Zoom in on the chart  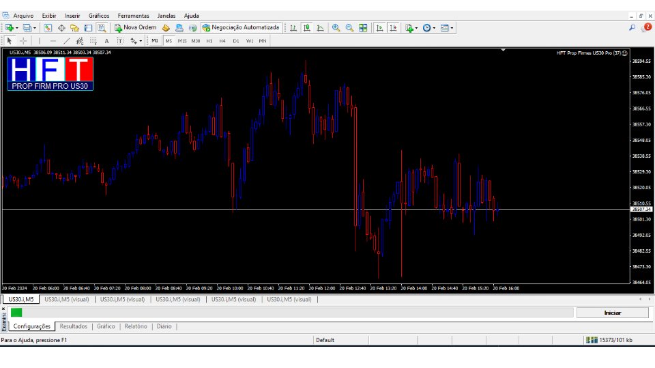click(x=336, y=28)
